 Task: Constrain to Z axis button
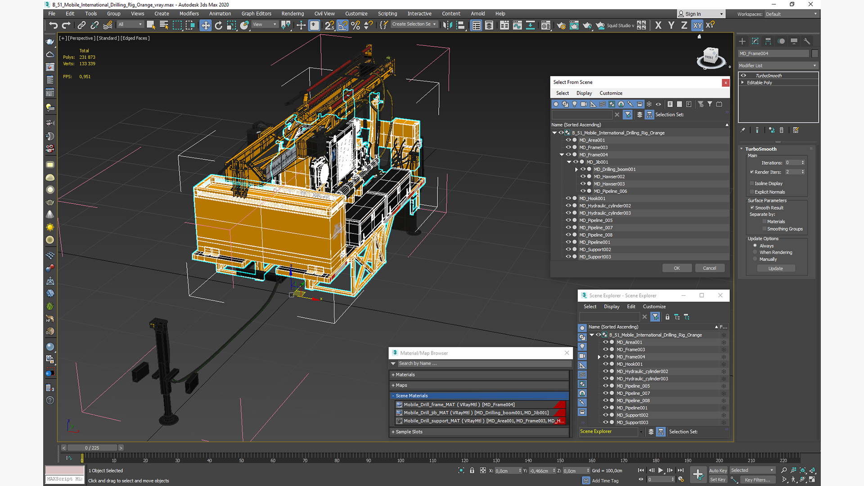coord(684,25)
